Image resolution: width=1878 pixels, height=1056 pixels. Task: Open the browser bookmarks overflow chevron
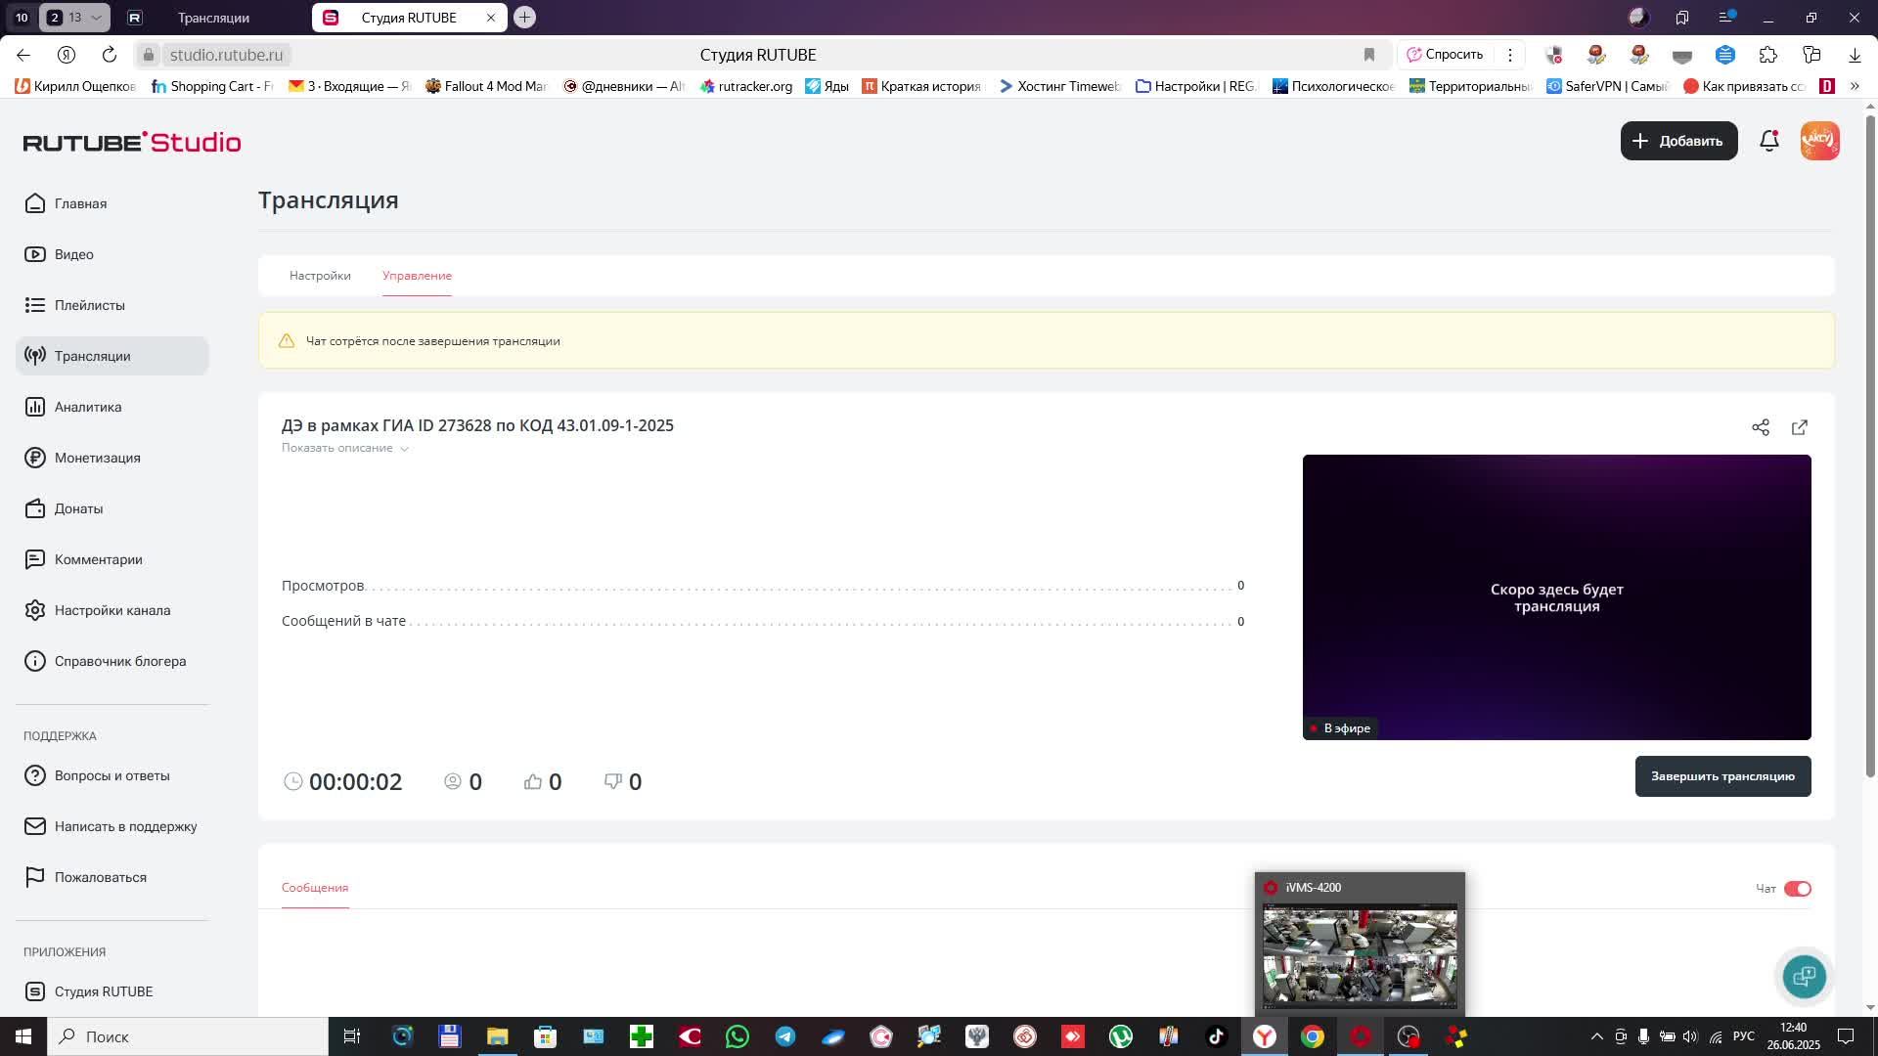[1854, 86]
